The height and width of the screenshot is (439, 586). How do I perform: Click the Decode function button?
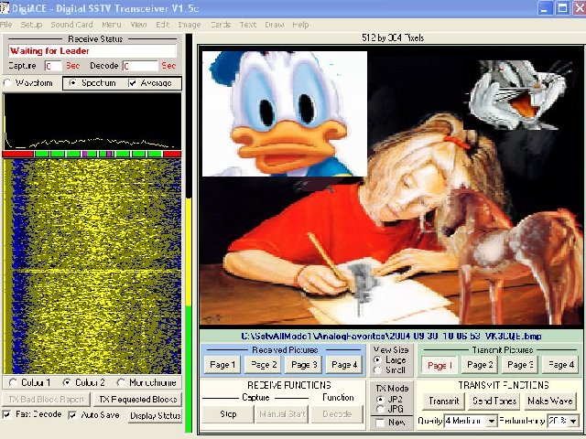(337, 414)
